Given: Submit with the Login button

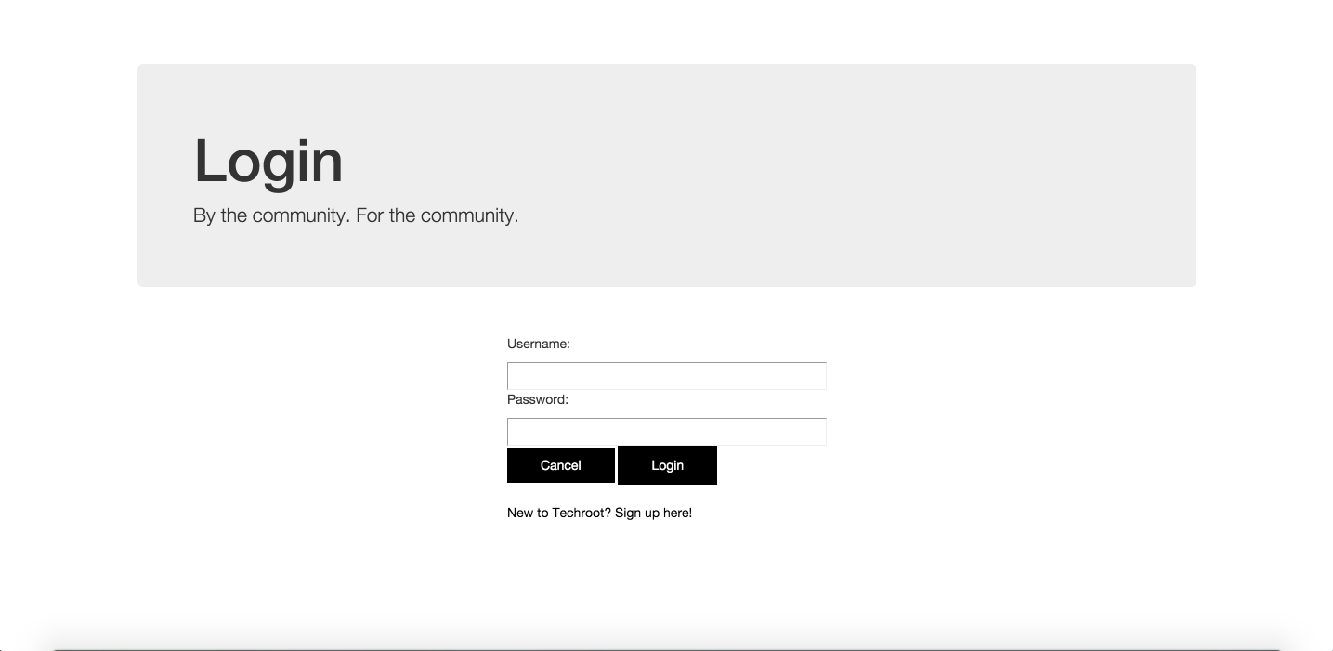Looking at the screenshot, I should [667, 465].
